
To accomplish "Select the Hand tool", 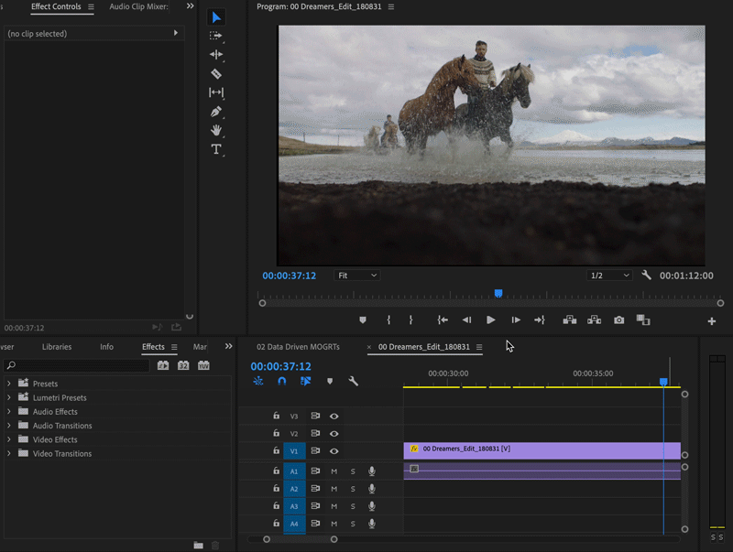I will (216, 131).
